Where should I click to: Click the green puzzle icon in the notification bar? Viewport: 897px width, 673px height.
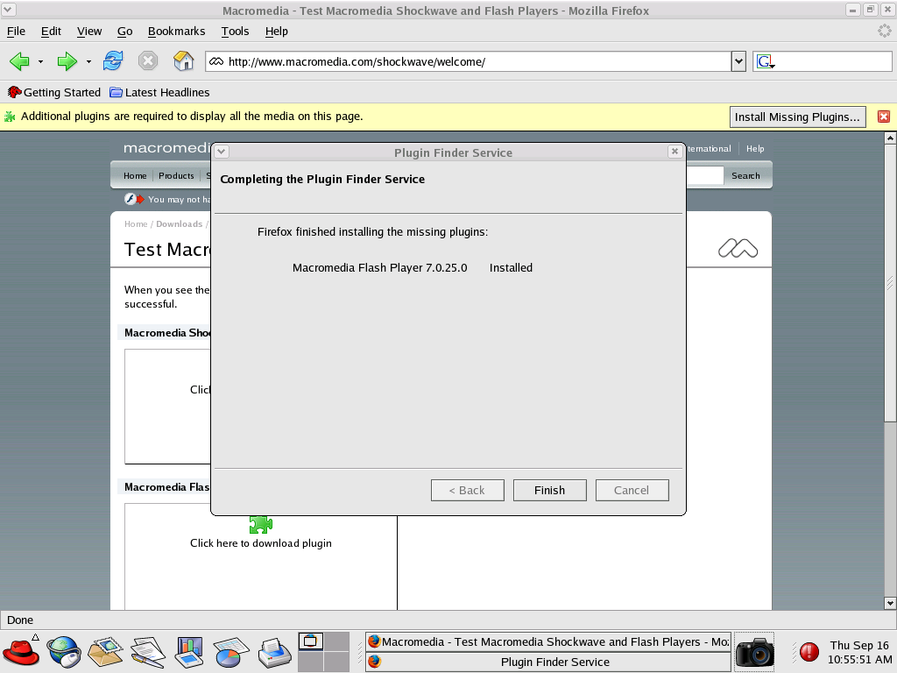point(10,117)
